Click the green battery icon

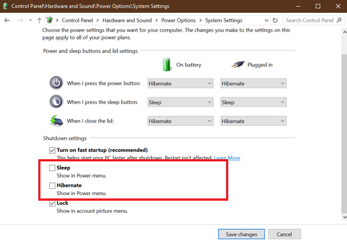pos(166,65)
